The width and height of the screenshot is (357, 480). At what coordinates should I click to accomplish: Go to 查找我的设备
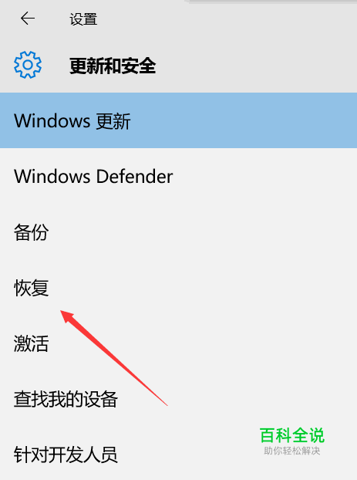click(178, 399)
